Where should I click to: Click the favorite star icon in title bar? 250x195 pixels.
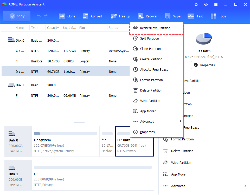[196, 4]
